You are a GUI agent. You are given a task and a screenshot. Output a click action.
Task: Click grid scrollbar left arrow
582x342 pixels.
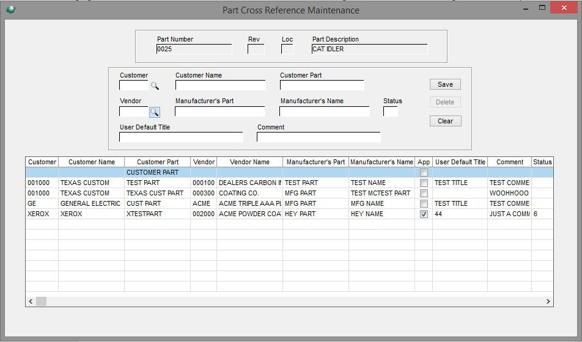31,301
